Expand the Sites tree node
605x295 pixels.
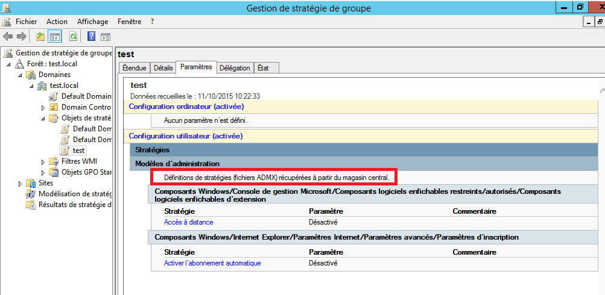[x=21, y=183]
